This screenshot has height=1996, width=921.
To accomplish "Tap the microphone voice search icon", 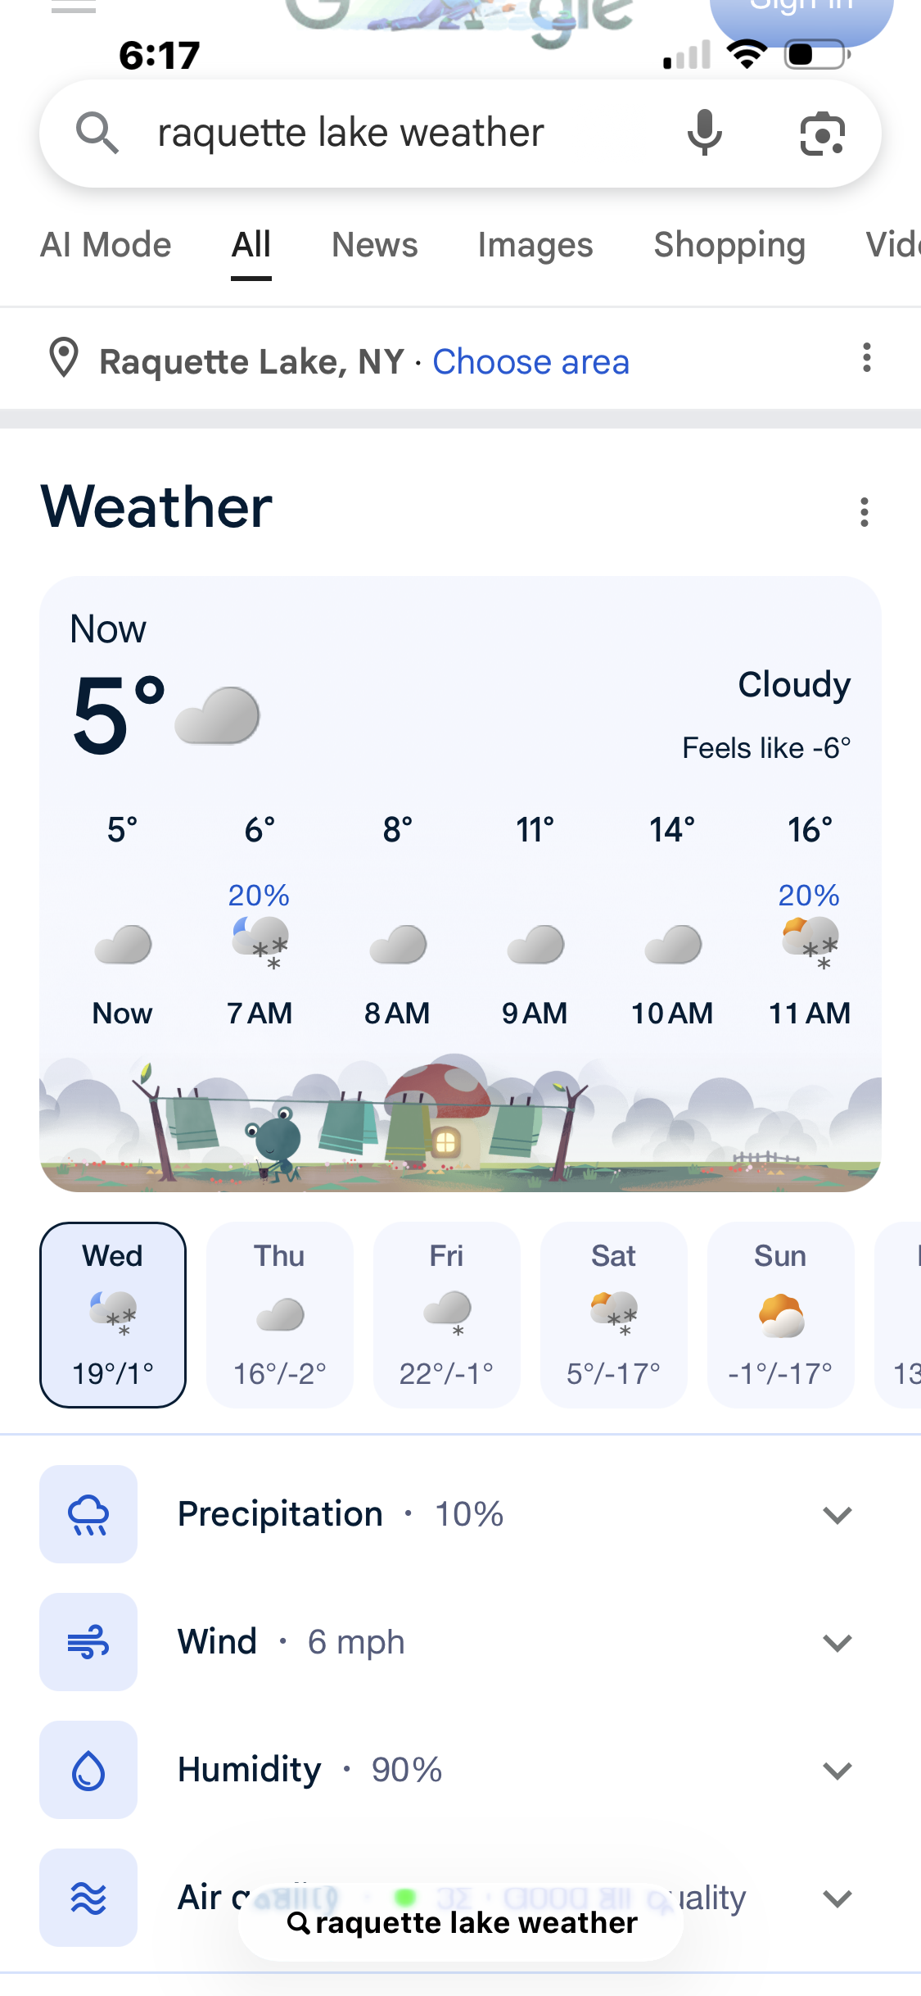I will pyautogui.click(x=704, y=133).
